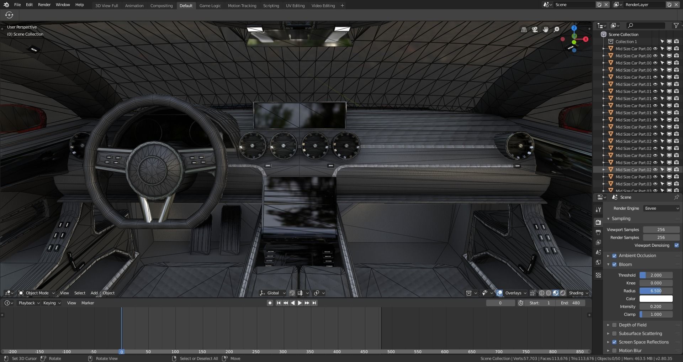Open Object Mode dropdown
The image size is (683, 362).
37,293
